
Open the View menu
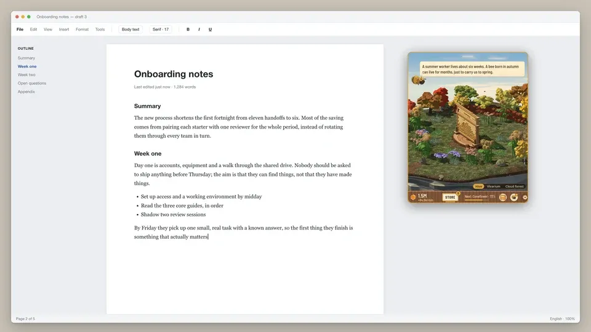tap(48, 30)
